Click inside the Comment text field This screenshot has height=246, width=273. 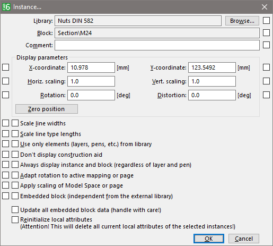157,45
